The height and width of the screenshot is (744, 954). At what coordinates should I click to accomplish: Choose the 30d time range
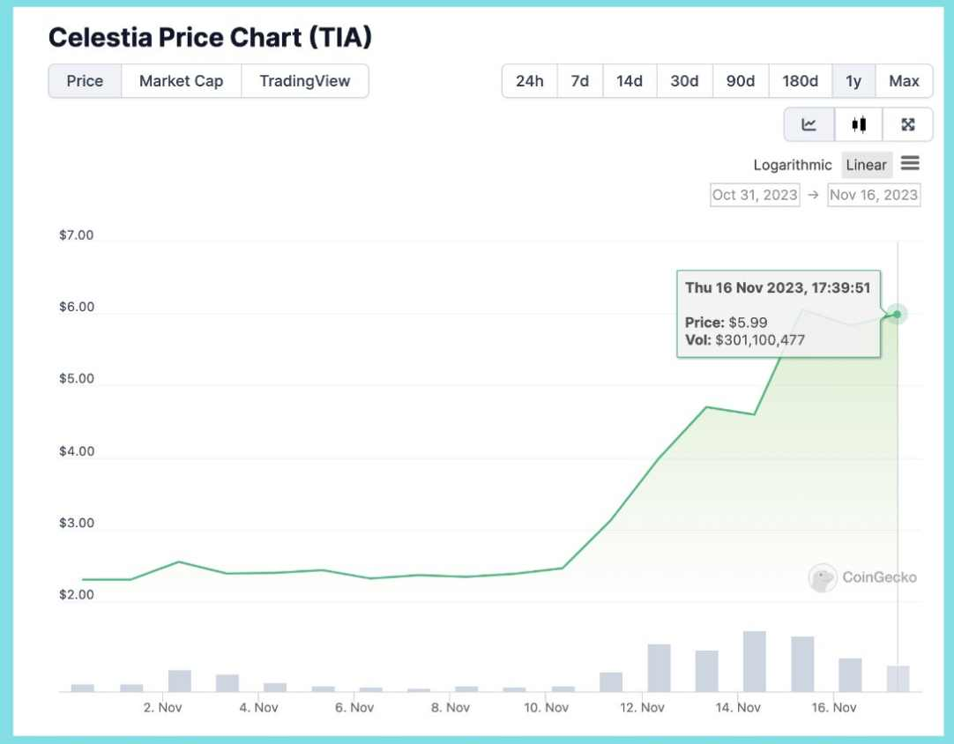tap(684, 81)
